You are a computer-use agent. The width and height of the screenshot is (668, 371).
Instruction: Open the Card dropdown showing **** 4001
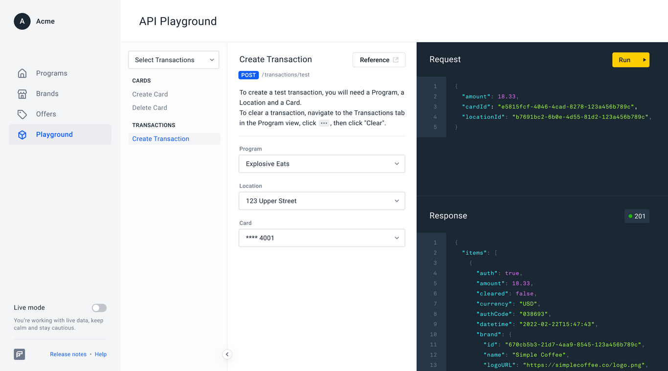pyautogui.click(x=321, y=238)
